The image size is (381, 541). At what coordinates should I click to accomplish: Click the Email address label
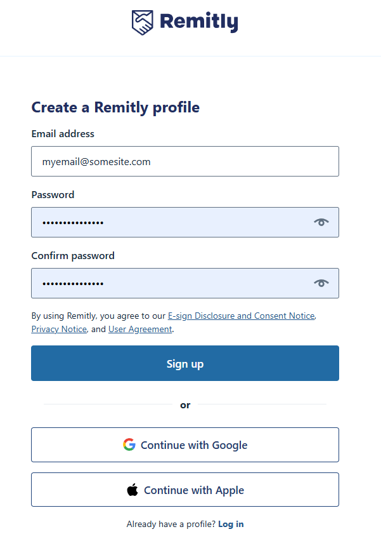(x=63, y=134)
